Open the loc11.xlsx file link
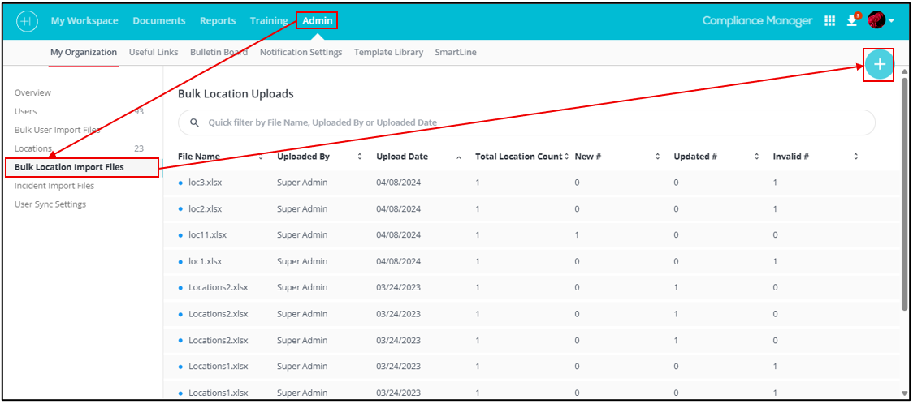 tap(207, 235)
